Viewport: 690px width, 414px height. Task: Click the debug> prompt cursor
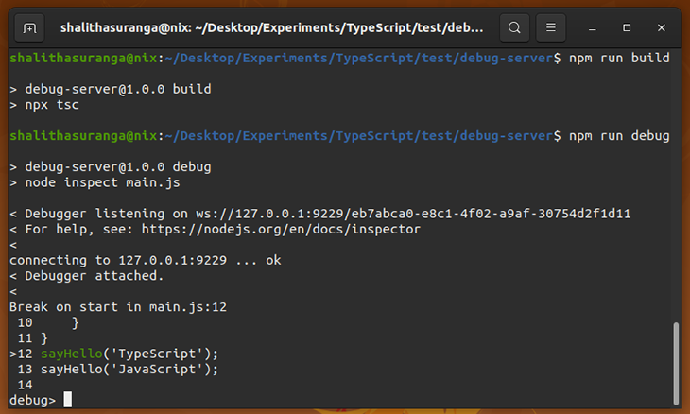tap(67, 400)
